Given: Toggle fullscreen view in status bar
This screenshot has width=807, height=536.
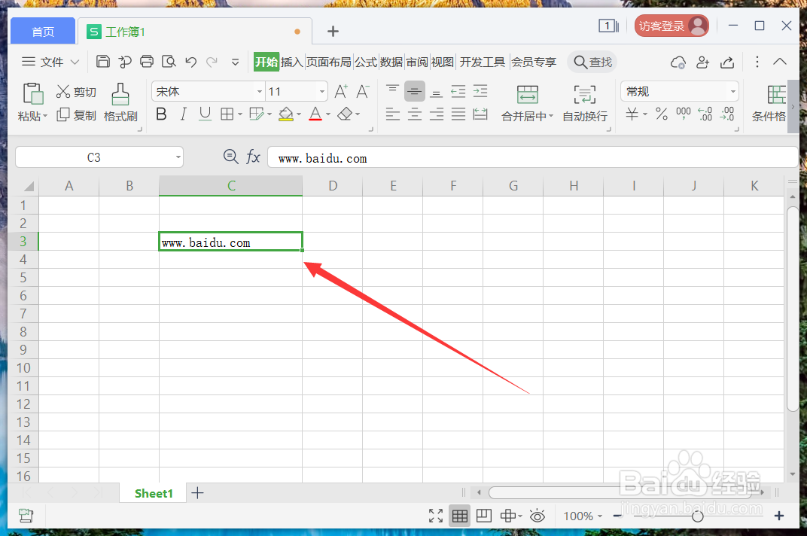Looking at the screenshot, I should 436,516.
